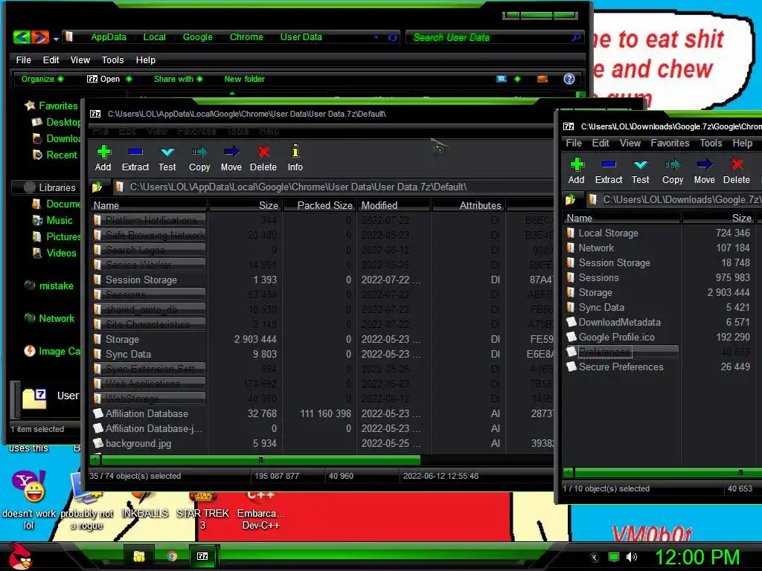Click Test in the Default archive window

167,158
